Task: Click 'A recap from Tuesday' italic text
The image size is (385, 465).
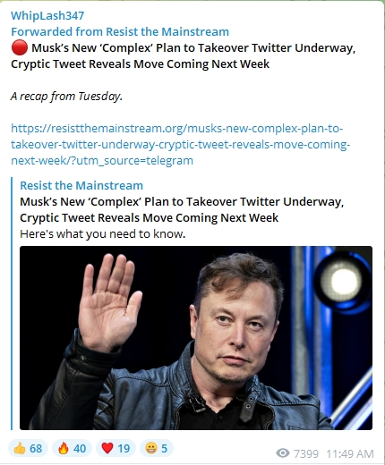Action: tap(66, 97)
